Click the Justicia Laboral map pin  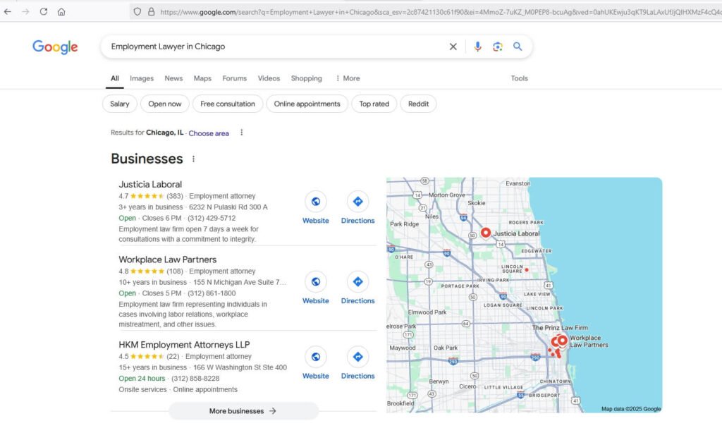click(x=486, y=233)
